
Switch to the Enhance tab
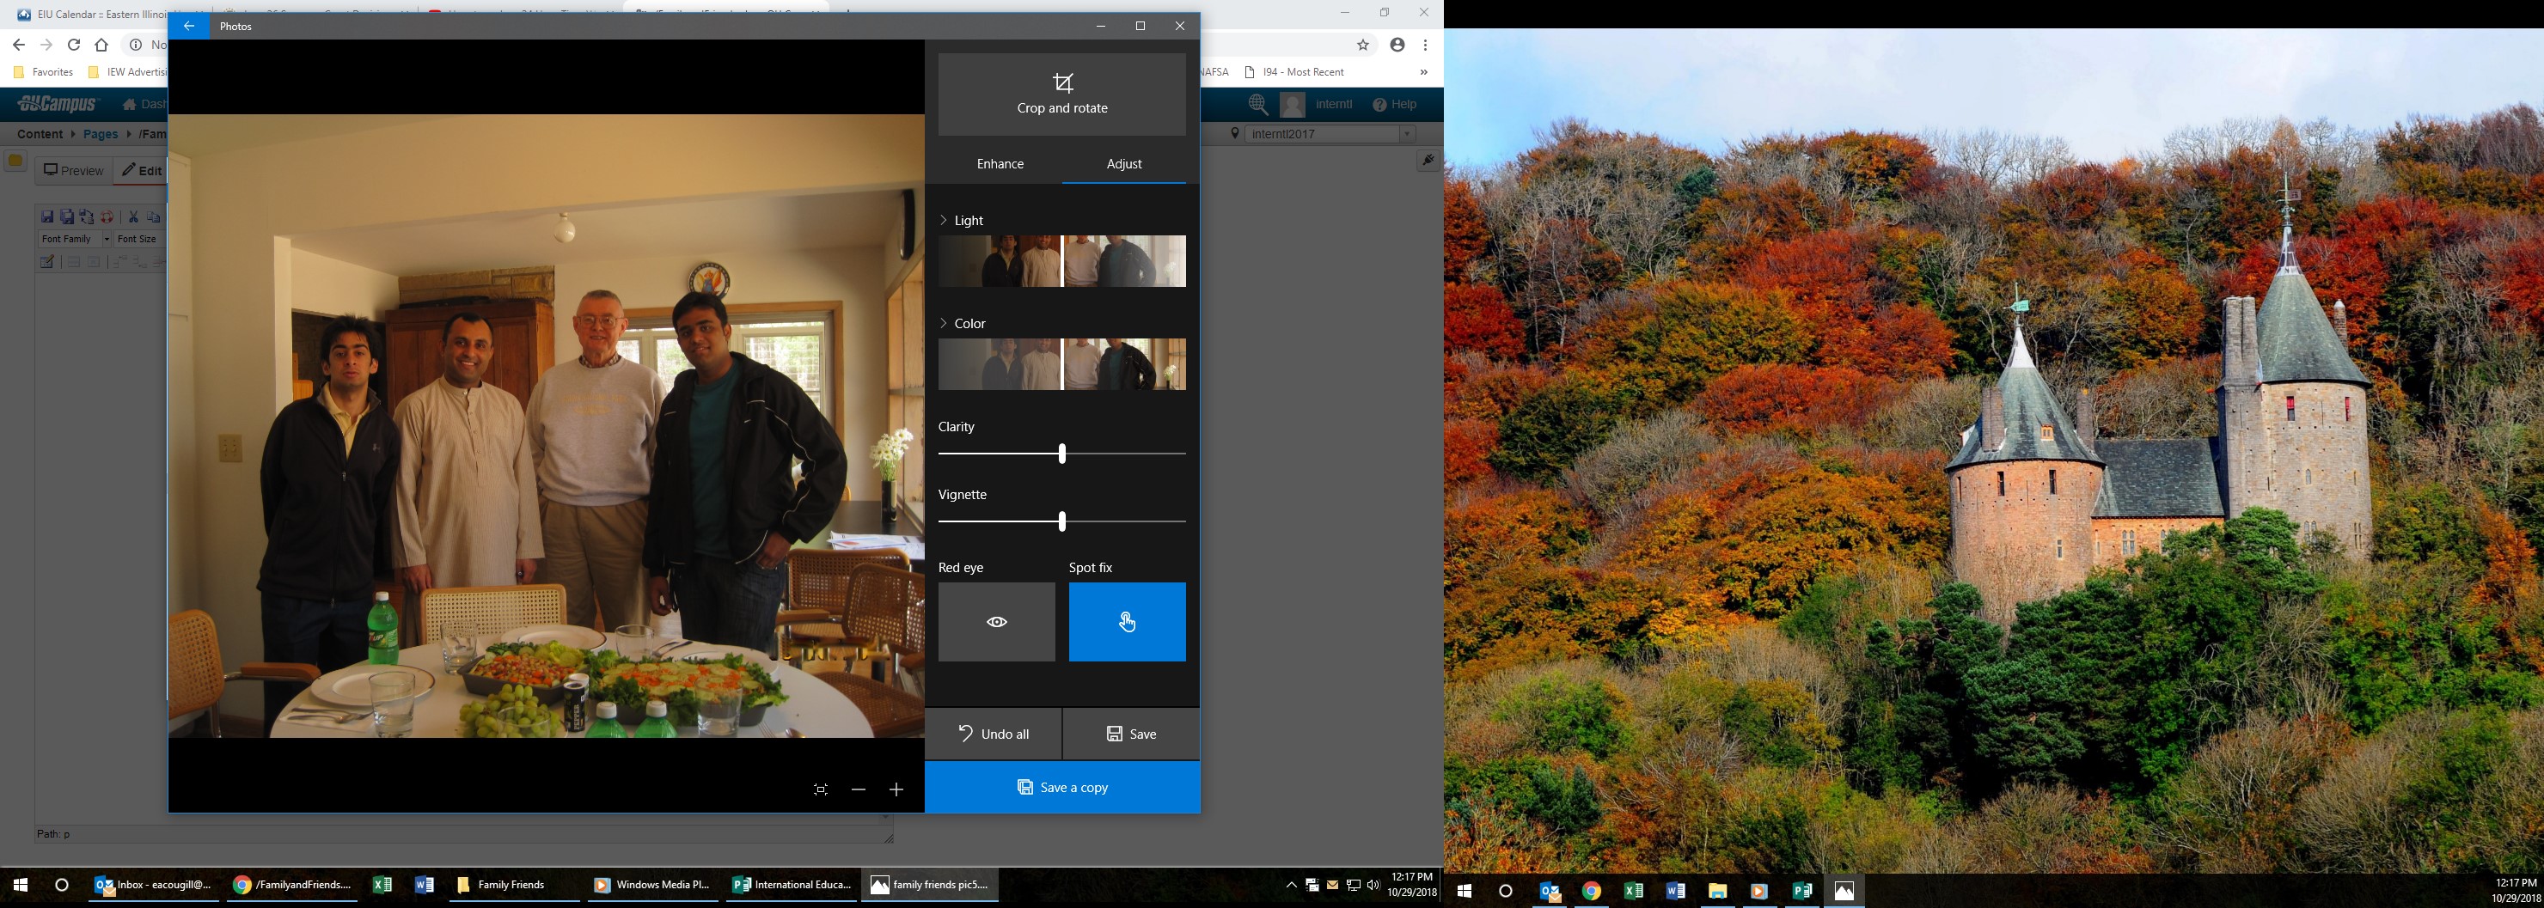[x=1000, y=164]
